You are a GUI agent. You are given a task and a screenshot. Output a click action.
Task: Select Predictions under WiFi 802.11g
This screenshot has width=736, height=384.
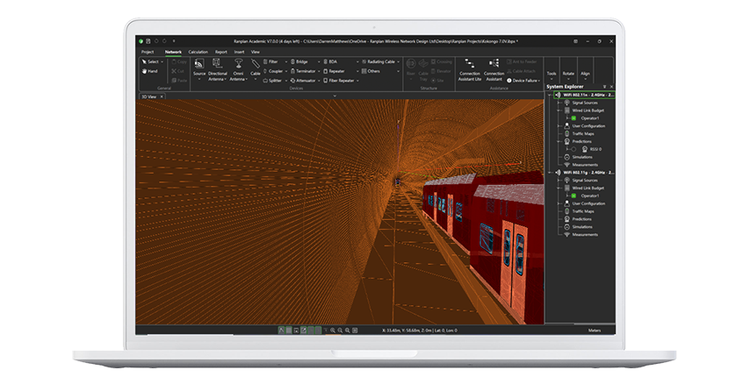(x=581, y=219)
